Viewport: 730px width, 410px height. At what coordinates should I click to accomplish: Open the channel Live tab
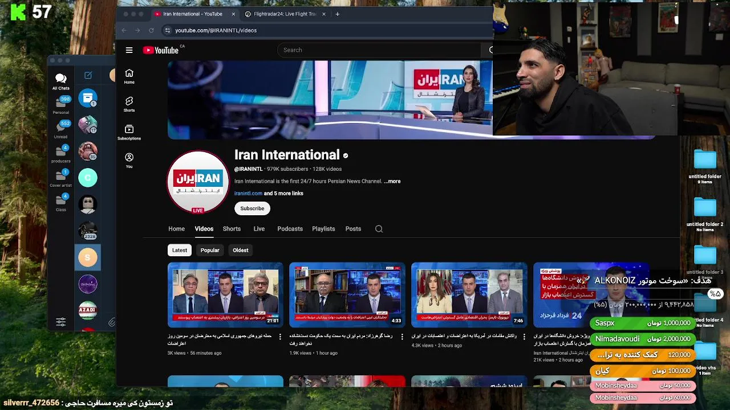[259, 229]
